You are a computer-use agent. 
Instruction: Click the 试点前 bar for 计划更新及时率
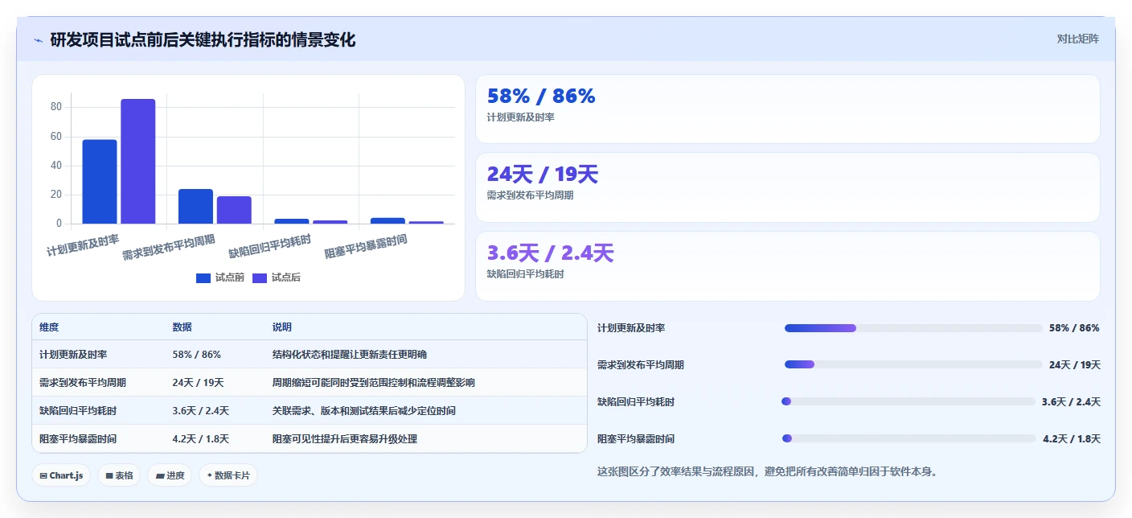(100, 182)
